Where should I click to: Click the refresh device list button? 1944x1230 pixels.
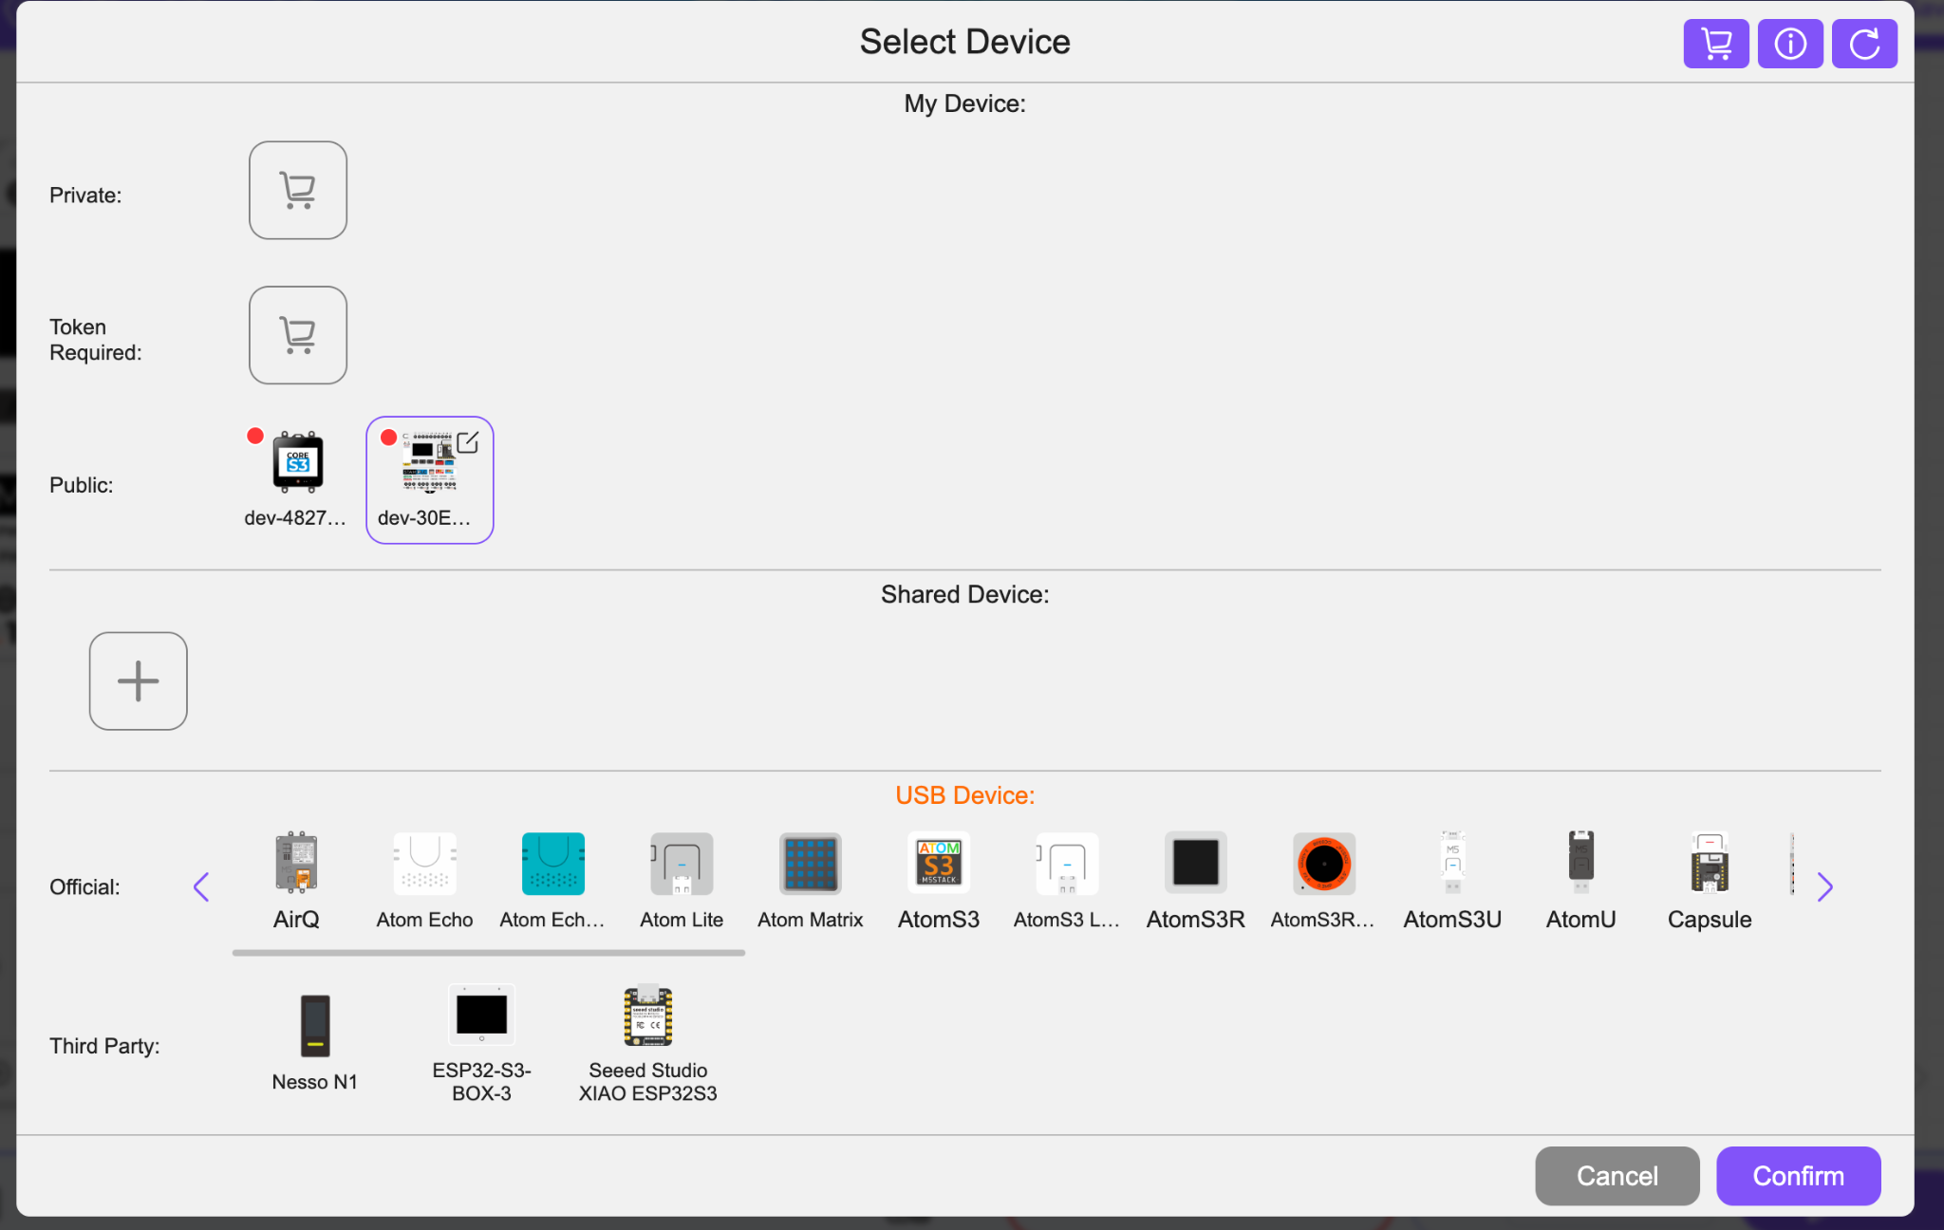point(1863,44)
